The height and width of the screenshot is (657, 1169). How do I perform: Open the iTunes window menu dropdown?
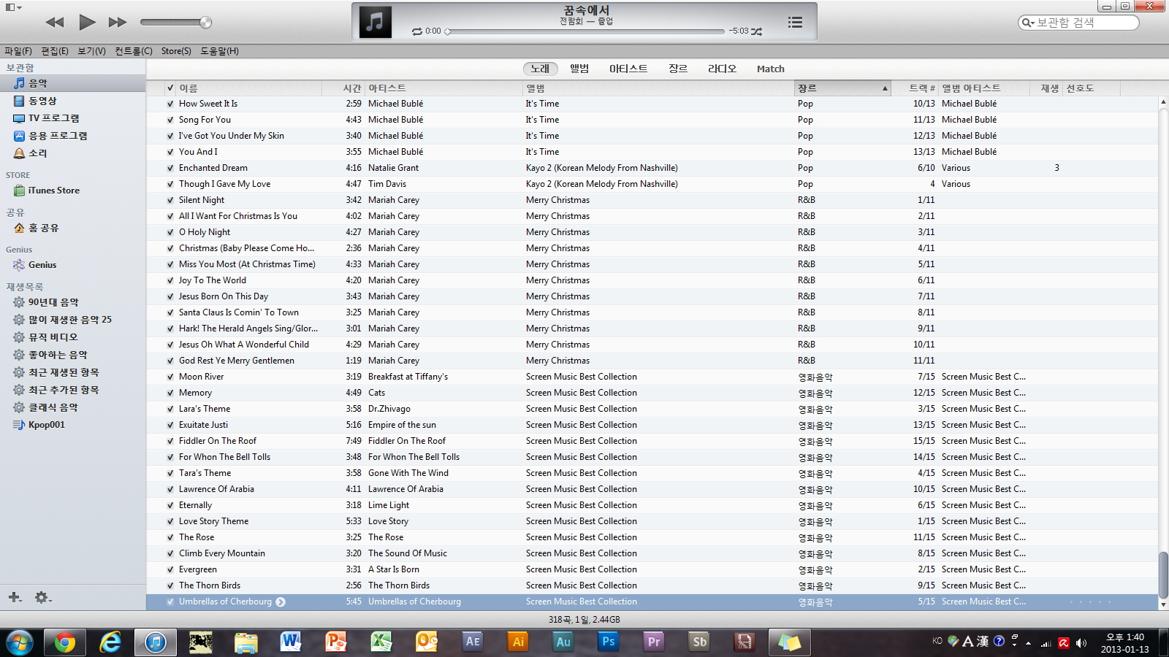13,7
